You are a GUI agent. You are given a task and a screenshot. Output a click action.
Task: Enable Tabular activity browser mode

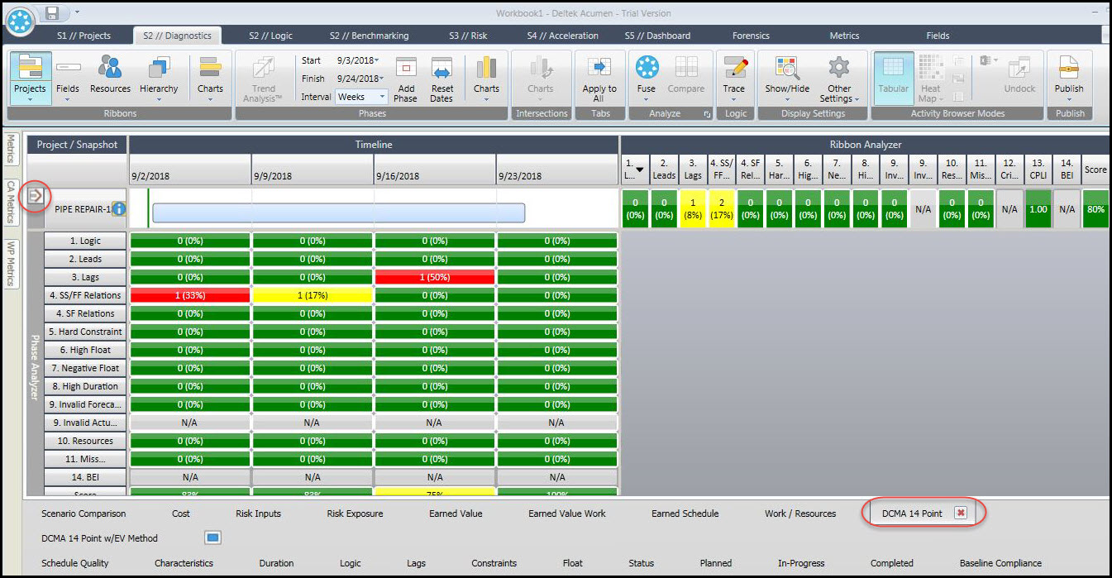pyautogui.click(x=893, y=77)
